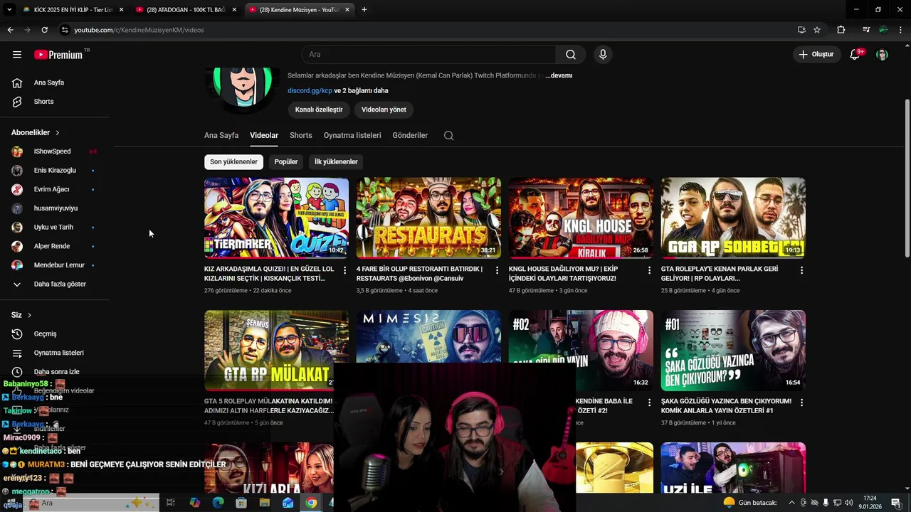The height and width of the screenshot is (512, 911).
Task: Open the Oluştur create menu
Action: coord(816,55)
